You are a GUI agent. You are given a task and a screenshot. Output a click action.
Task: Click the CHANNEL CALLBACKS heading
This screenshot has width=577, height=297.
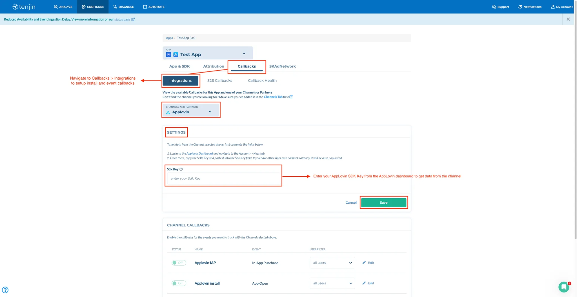(188, 225)
